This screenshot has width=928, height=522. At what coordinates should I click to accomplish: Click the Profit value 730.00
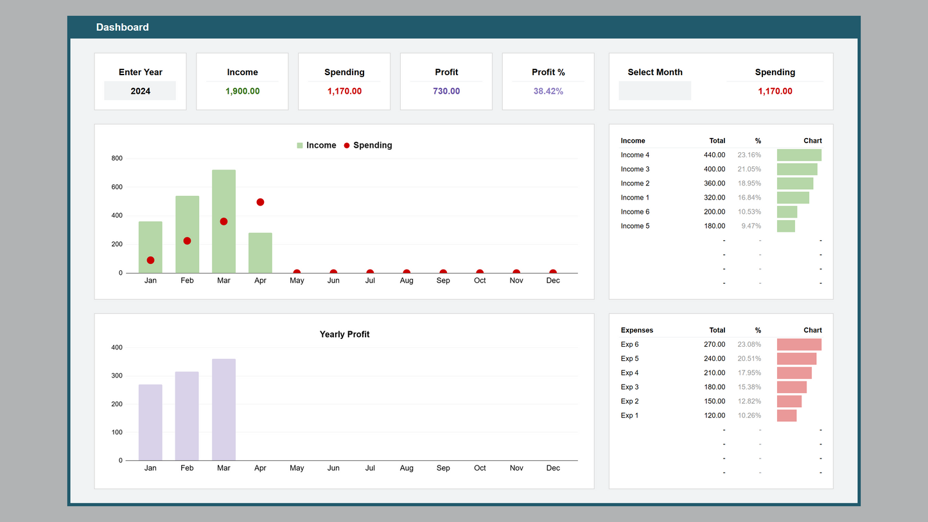tap(446, 91)
